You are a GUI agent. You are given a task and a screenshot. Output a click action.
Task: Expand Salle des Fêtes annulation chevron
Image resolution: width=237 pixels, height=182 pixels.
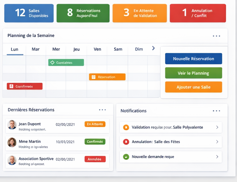217,142
